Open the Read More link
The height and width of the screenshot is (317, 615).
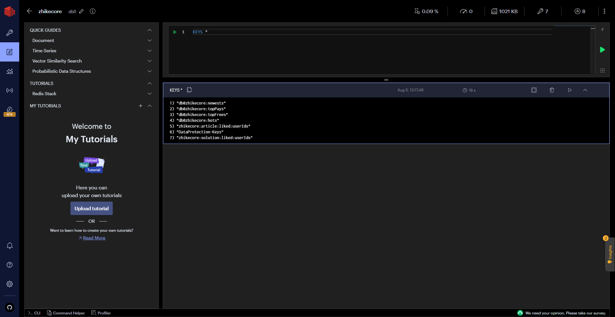pyautogui.click(x=94, y=238)
